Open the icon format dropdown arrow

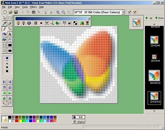(123, 12)
